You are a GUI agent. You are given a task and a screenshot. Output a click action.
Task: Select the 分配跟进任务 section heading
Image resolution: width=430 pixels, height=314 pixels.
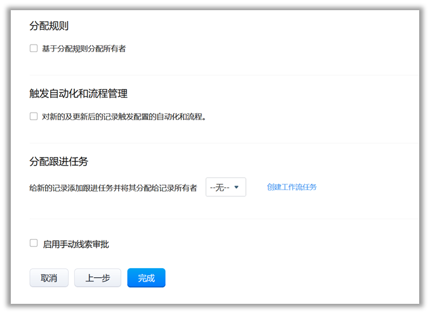coord(58,161)
